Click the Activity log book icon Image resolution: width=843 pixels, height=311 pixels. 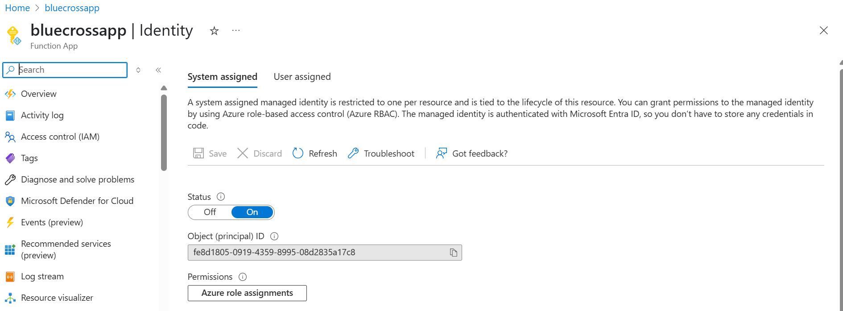coord(10,115)
